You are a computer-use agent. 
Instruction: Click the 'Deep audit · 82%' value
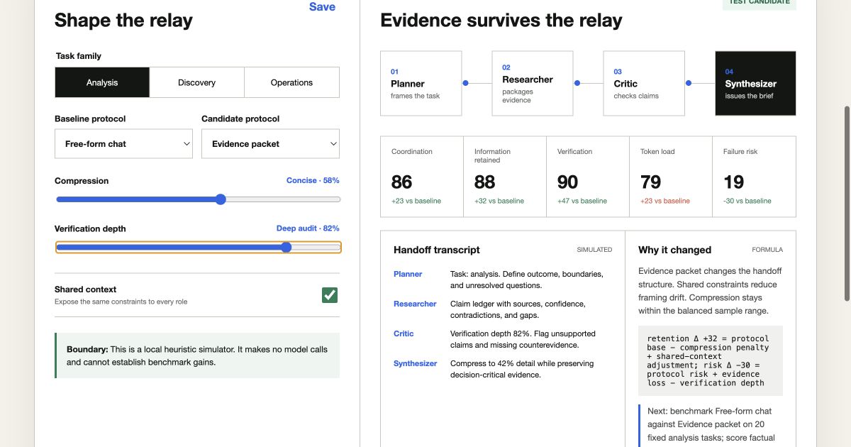pyautogui.click(x=308, y=228)
